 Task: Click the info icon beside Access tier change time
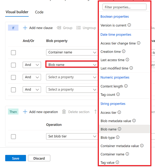pyautogui.click(x=139, y=43)
